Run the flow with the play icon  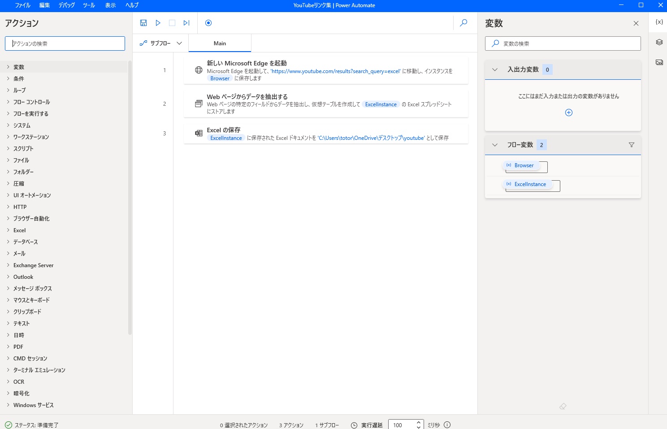click(158, 23)
